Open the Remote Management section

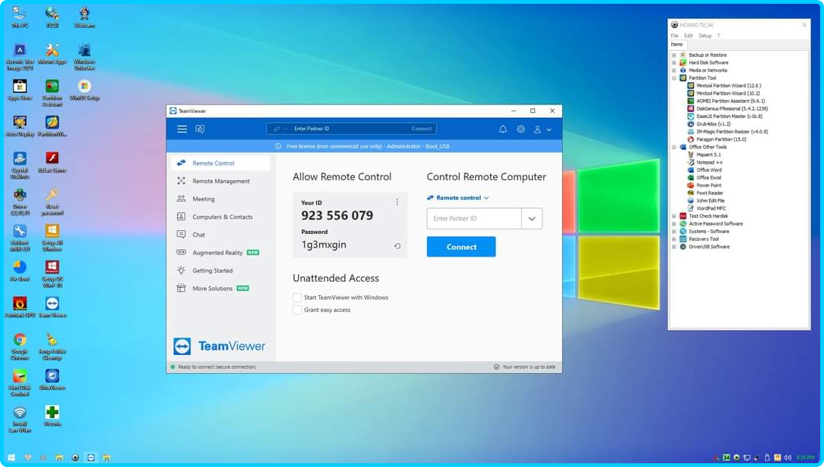(220, 181)
